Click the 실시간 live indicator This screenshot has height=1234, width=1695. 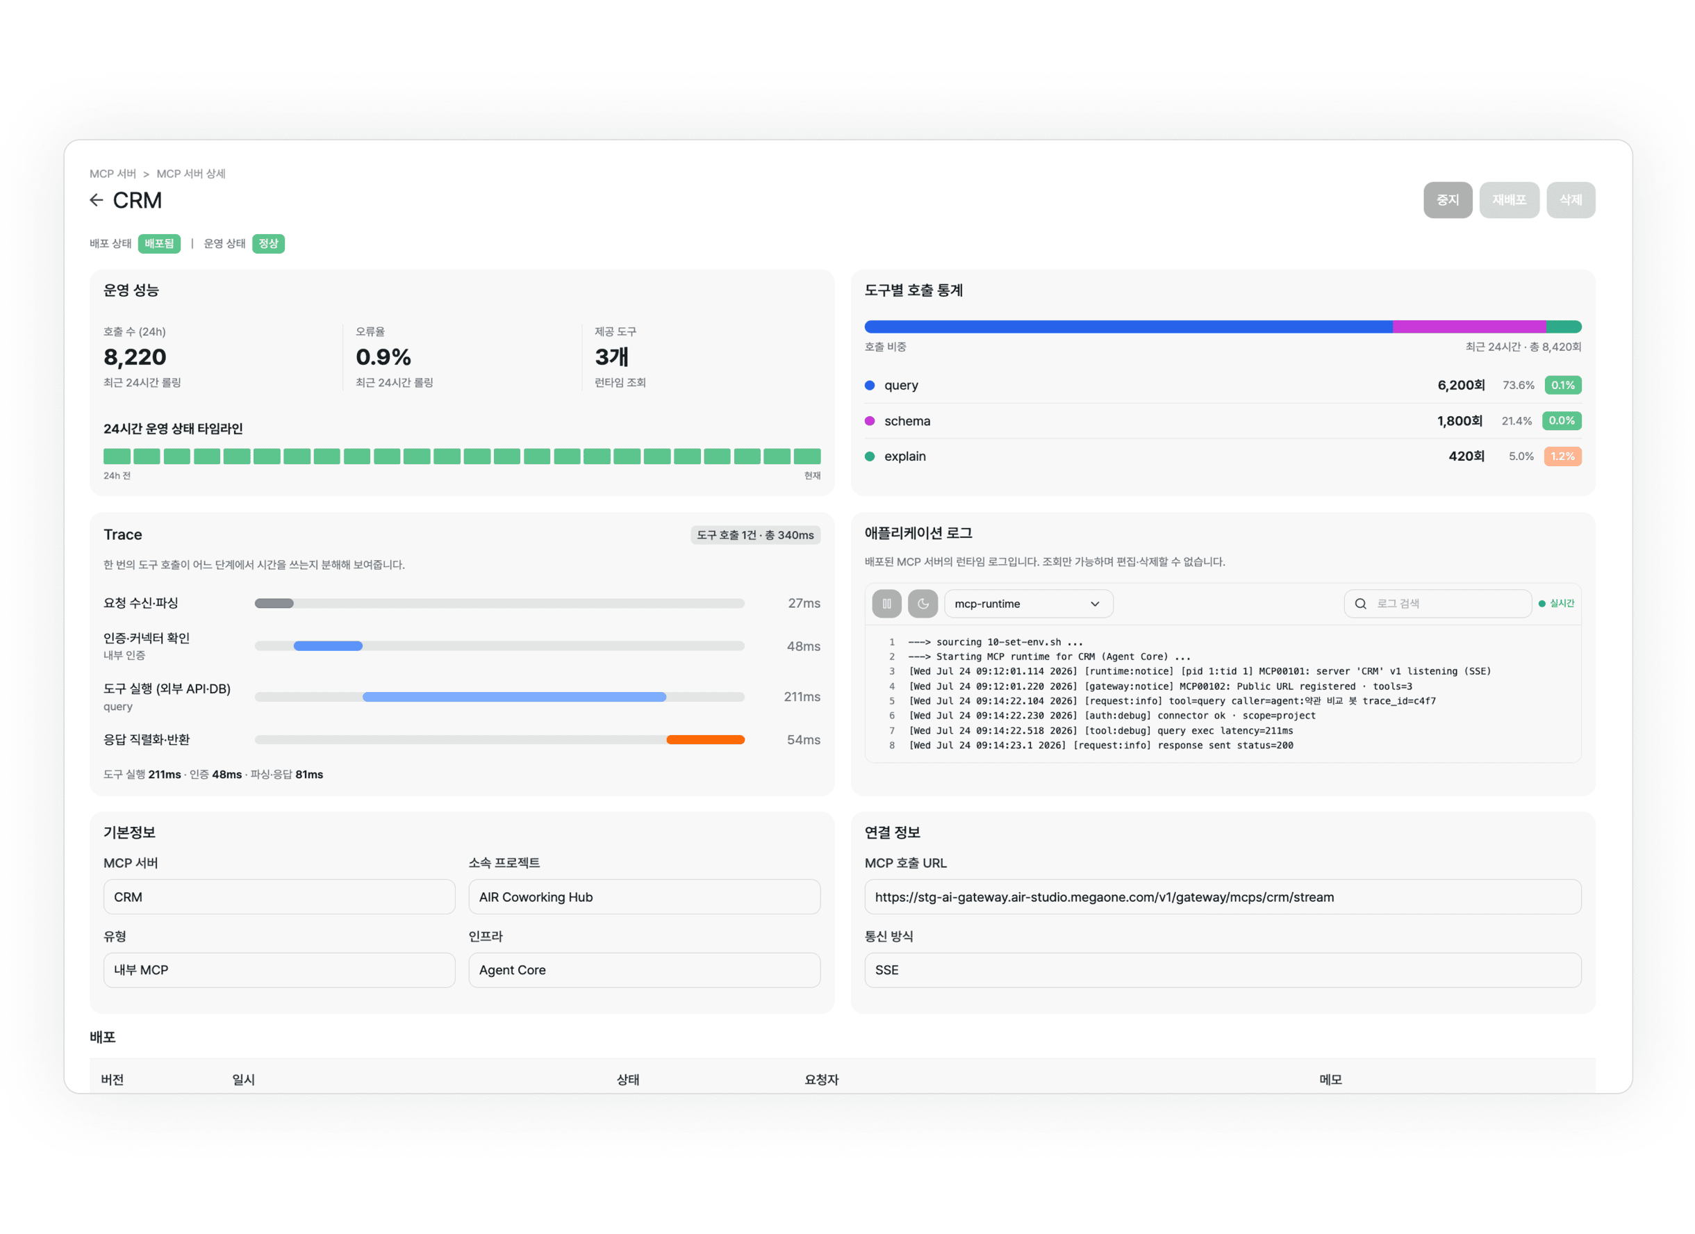pyautogui.click(x=1556, y=604)
